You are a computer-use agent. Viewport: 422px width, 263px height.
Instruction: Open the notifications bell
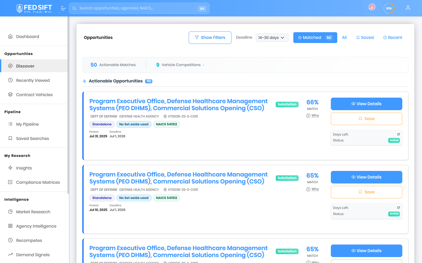click(372, 8)
